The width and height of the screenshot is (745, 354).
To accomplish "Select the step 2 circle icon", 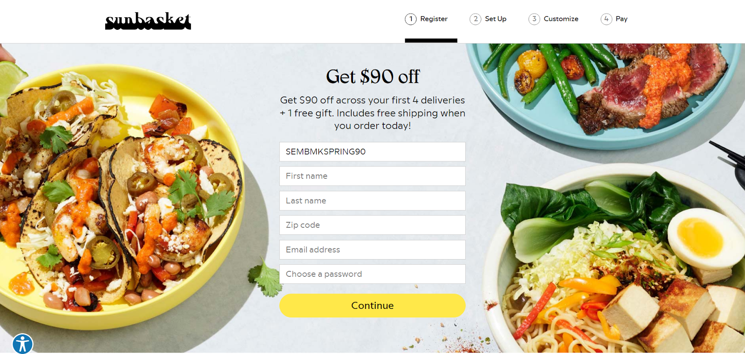I will point(475,19).
